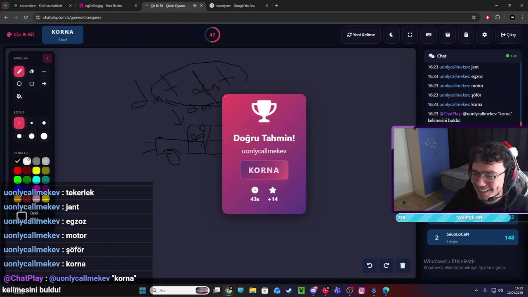Open Steam from the taskbar
This screenshot has width=528, height=297.
289,290
